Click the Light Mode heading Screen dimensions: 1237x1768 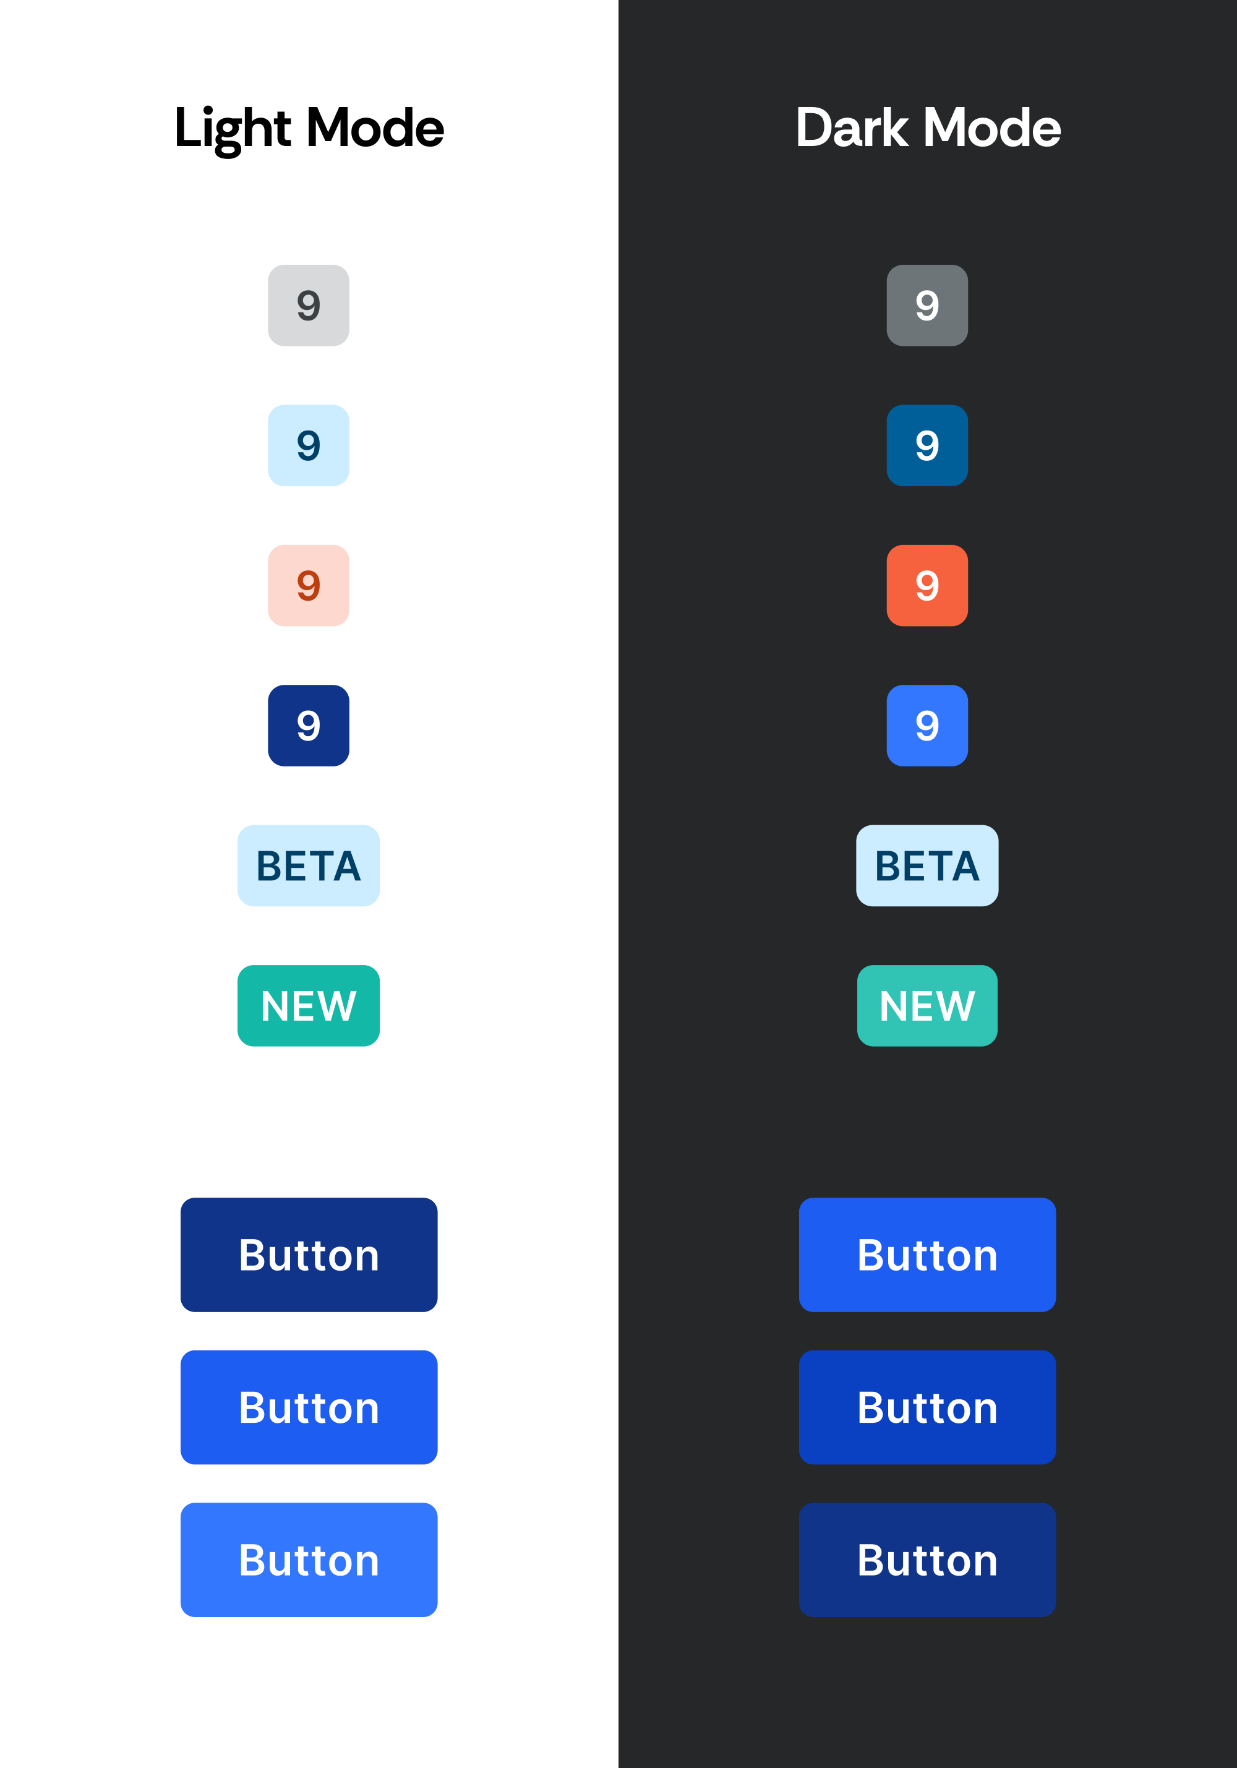[309, 128]
